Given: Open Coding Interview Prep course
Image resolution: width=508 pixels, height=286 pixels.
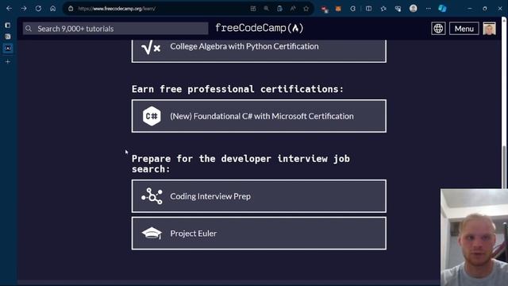Looking at the screenshot, I should 259,196.
